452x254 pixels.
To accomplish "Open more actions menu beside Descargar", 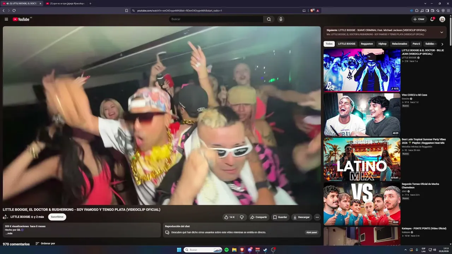I will pyautogui.click(x=317, y=217).
